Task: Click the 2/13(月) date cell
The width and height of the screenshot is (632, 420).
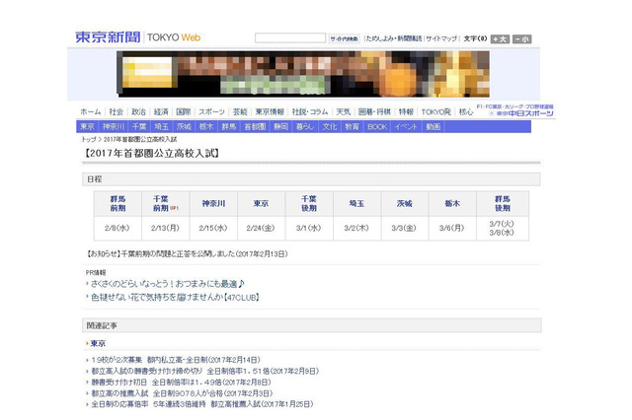Action: click(165, 228)
